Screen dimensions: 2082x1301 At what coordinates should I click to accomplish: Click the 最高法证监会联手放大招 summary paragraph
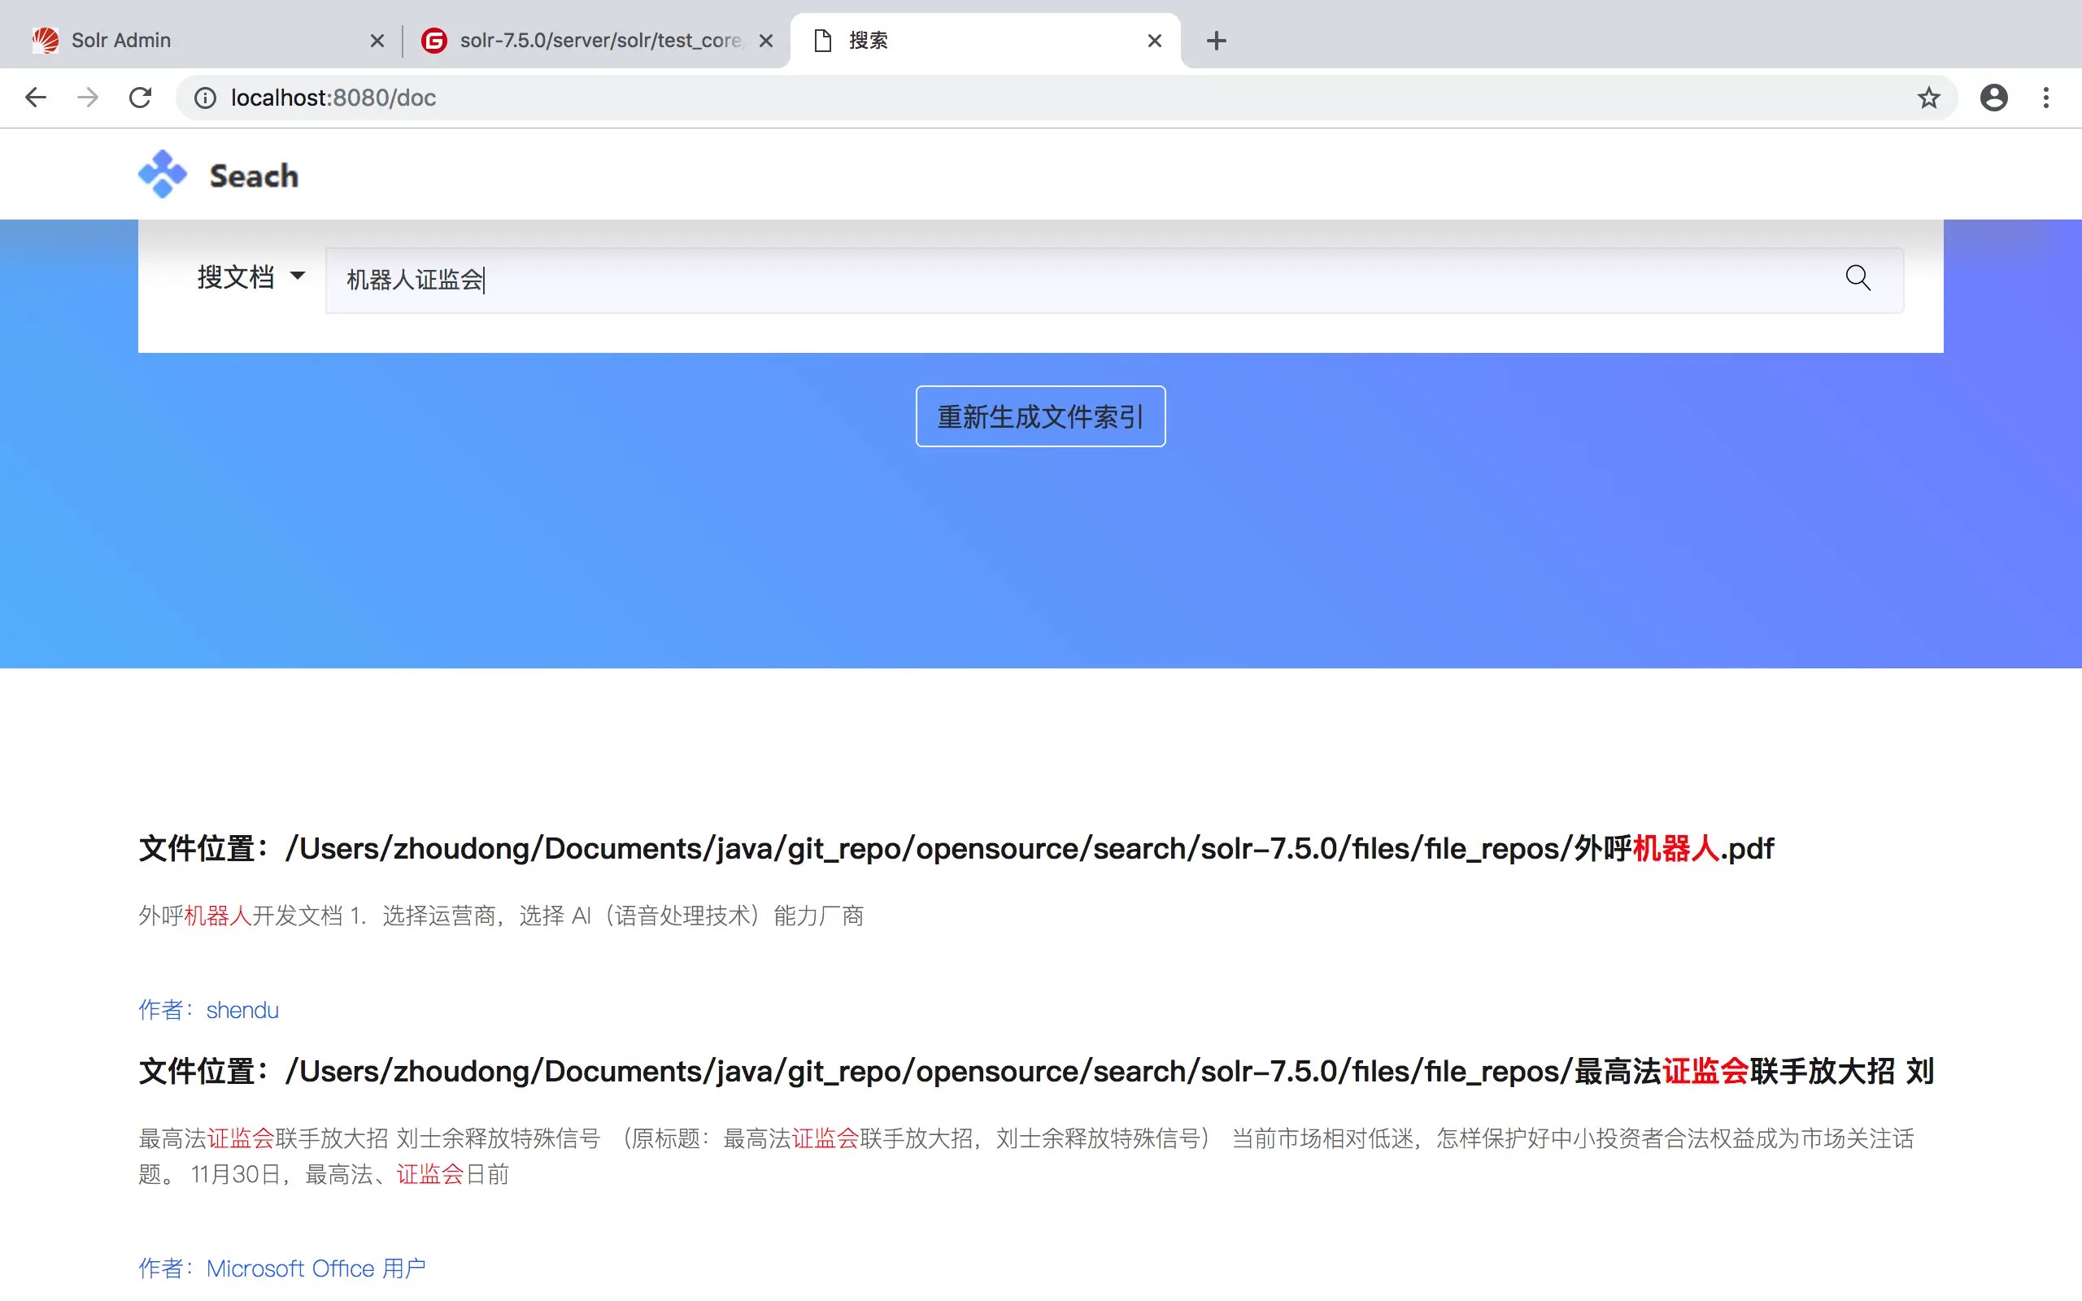[x=1026, y=1156]
